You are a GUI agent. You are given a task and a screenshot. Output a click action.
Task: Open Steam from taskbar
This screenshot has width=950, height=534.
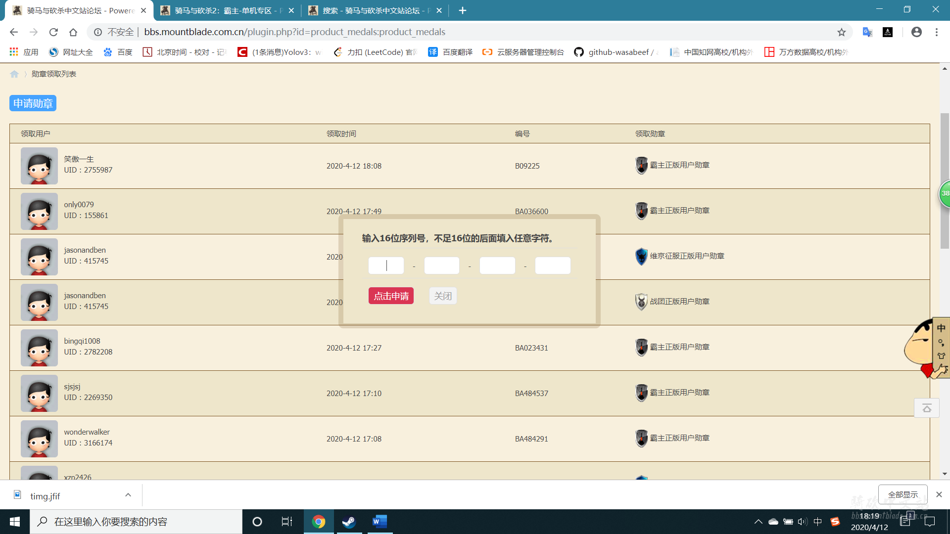(x=349, y=522)
